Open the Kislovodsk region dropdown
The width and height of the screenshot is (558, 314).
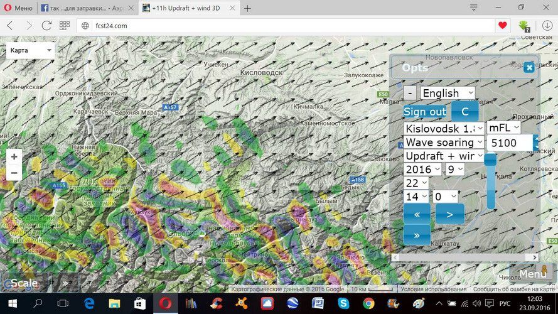coord(444,127)
